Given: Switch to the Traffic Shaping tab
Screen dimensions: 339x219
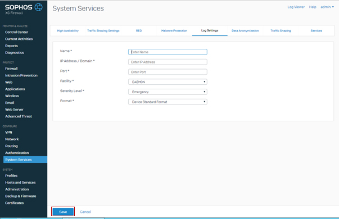Looking at the screenshot, I should (281, 31).
